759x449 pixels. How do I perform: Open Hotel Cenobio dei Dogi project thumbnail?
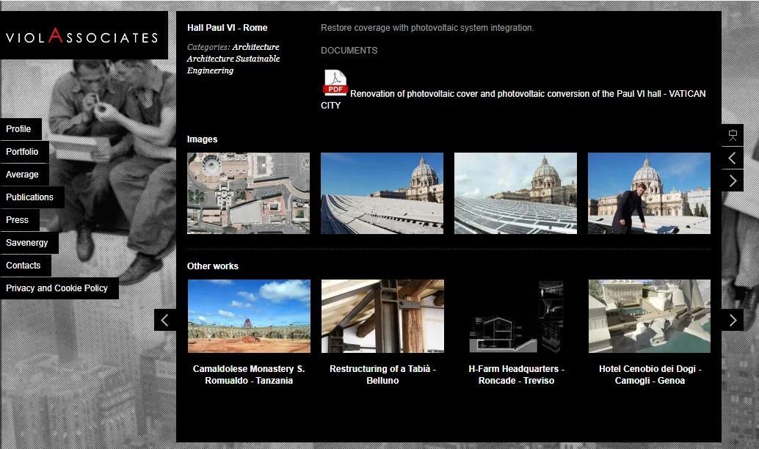(x=649, y=316)
